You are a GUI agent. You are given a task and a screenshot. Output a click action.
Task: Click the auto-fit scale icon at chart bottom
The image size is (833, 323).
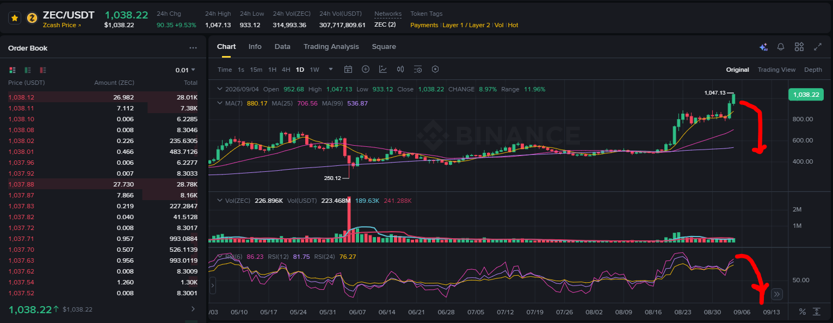point(817,312)
